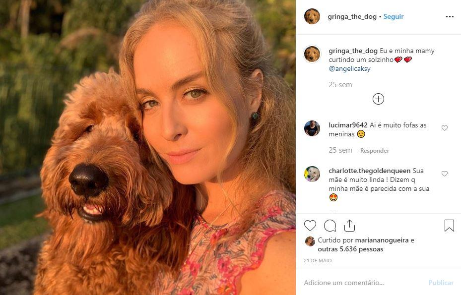Click the Seguir follow button

tap(394, 16)
